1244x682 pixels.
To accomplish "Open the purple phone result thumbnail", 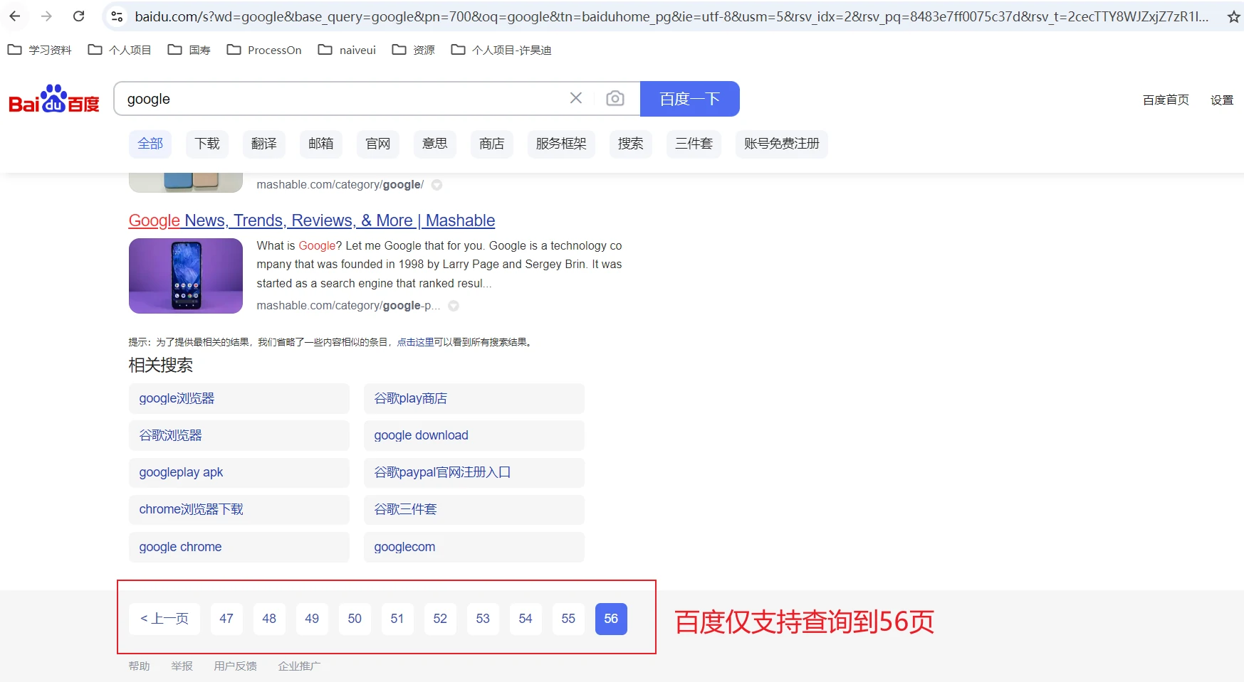I will tap(186, 276).
